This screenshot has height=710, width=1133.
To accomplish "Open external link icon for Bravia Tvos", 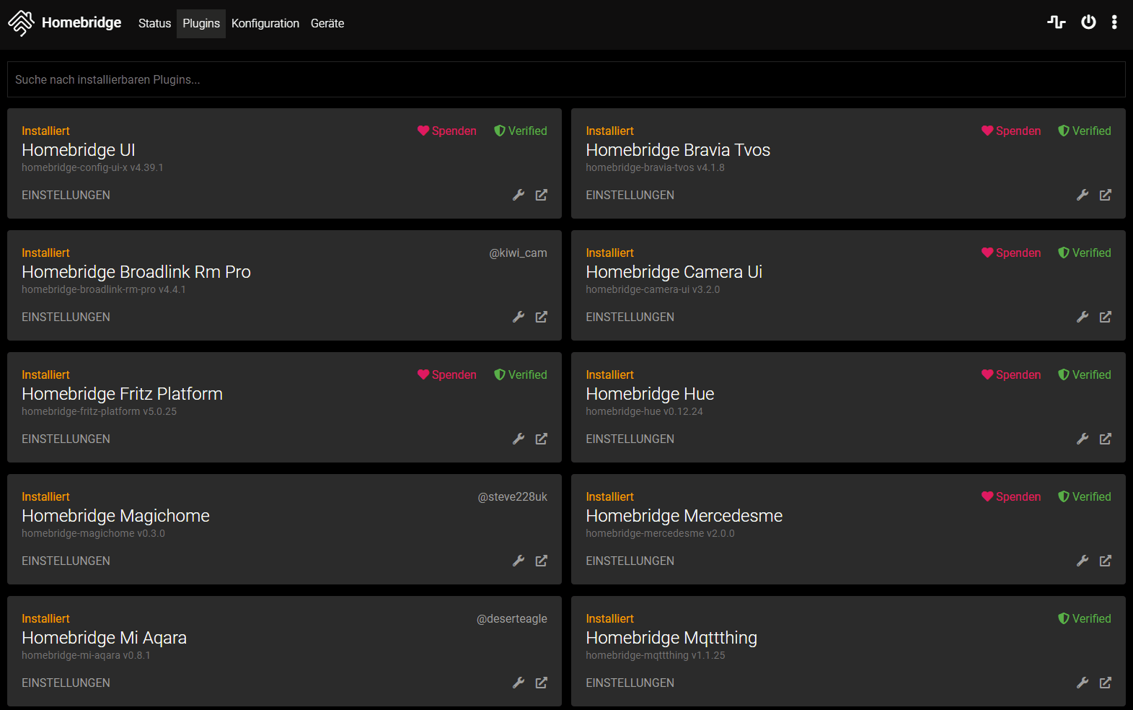I will click(x=1106, y=195).
